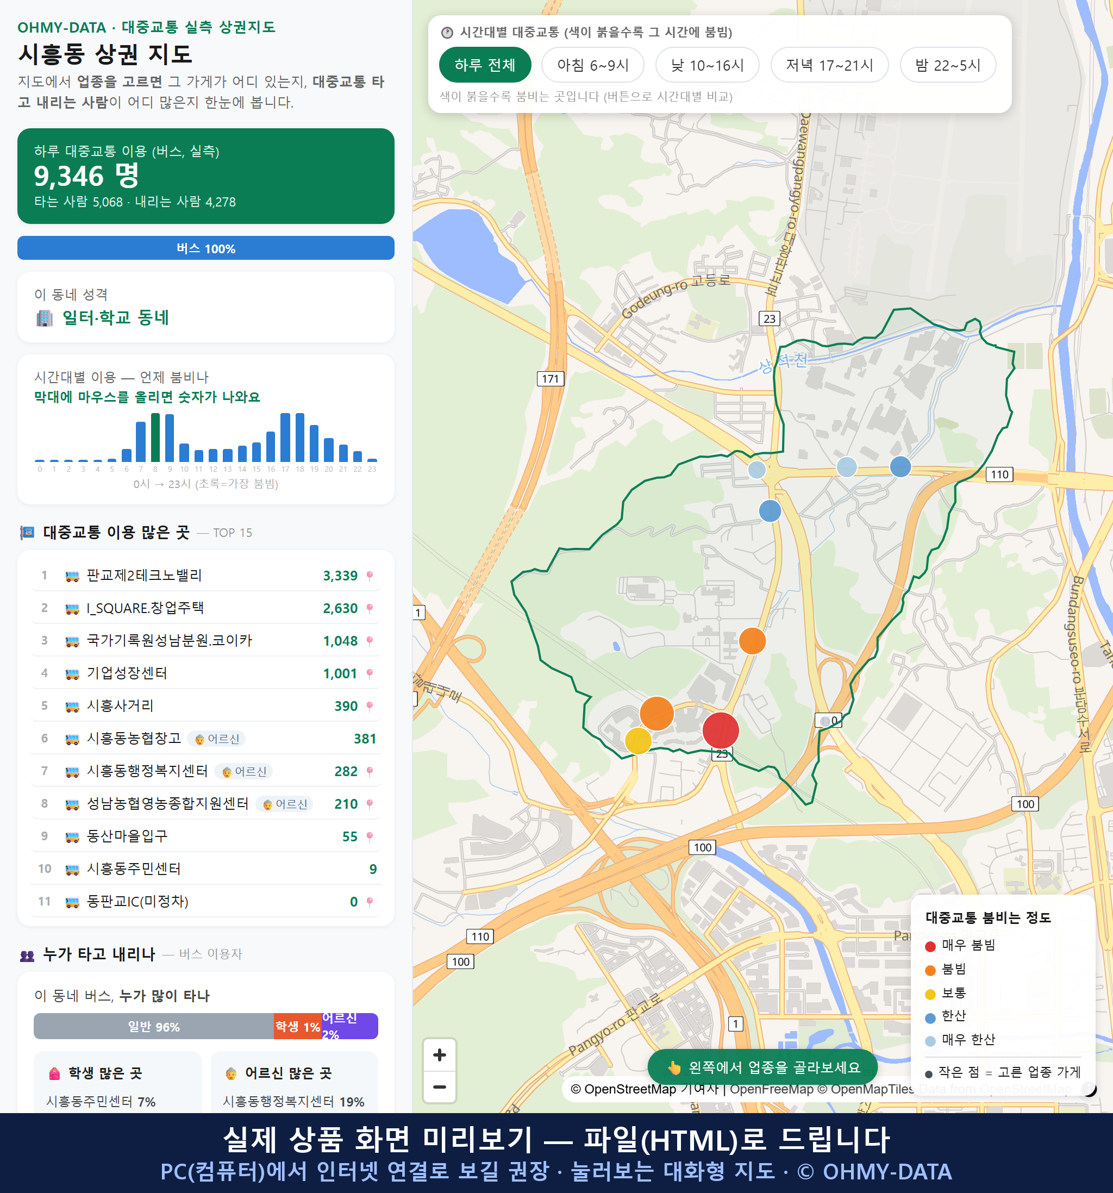Click the bus icon beside 판교제2테크노밸리
Image resolution: width=1113 pixels, height=1193 pixels.
coord(72,577)
